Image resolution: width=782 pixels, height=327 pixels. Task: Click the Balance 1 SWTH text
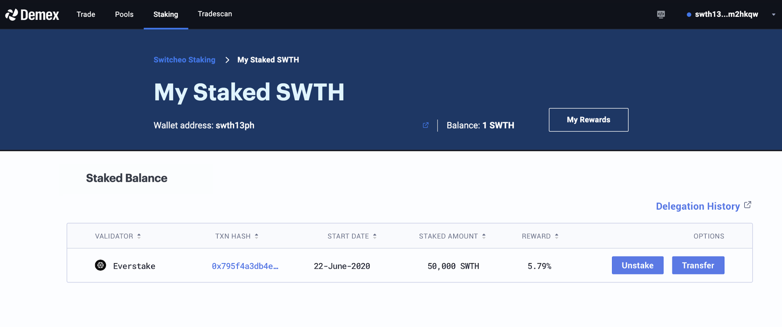click(x=481, y=125)
